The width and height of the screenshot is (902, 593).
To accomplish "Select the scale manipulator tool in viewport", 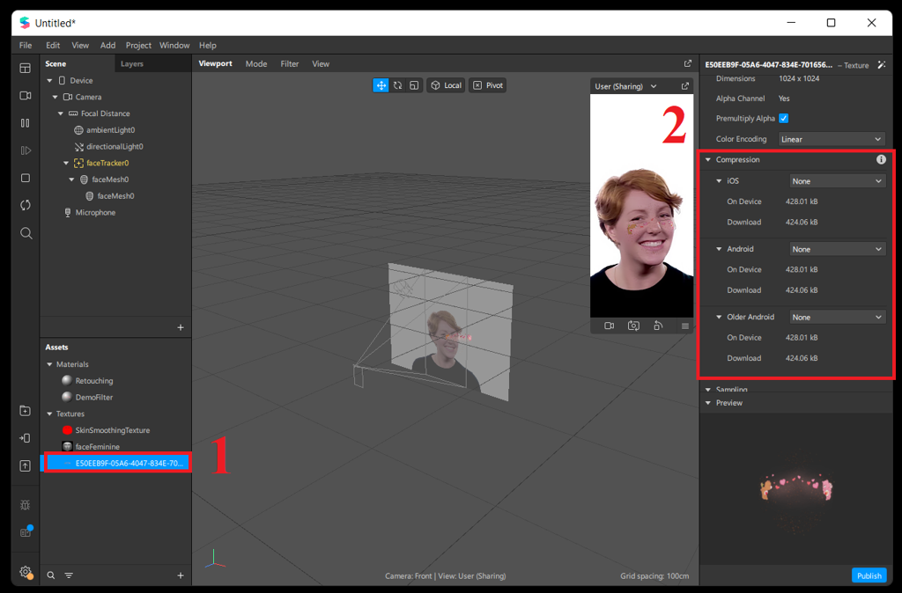I will click(x=414, y=85).
